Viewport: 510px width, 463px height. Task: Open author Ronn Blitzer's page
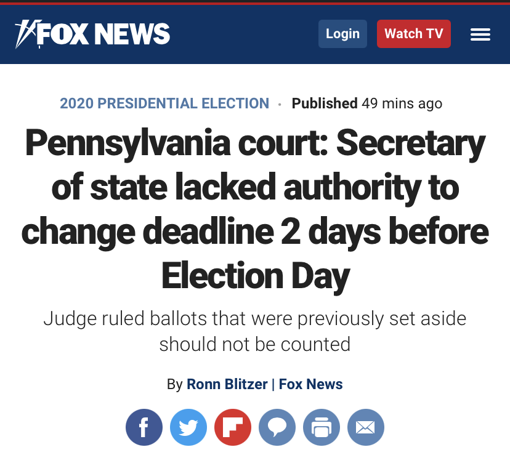click(227, 384)
